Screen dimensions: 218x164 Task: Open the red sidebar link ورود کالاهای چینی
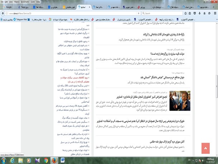click(x=75, y=80)
